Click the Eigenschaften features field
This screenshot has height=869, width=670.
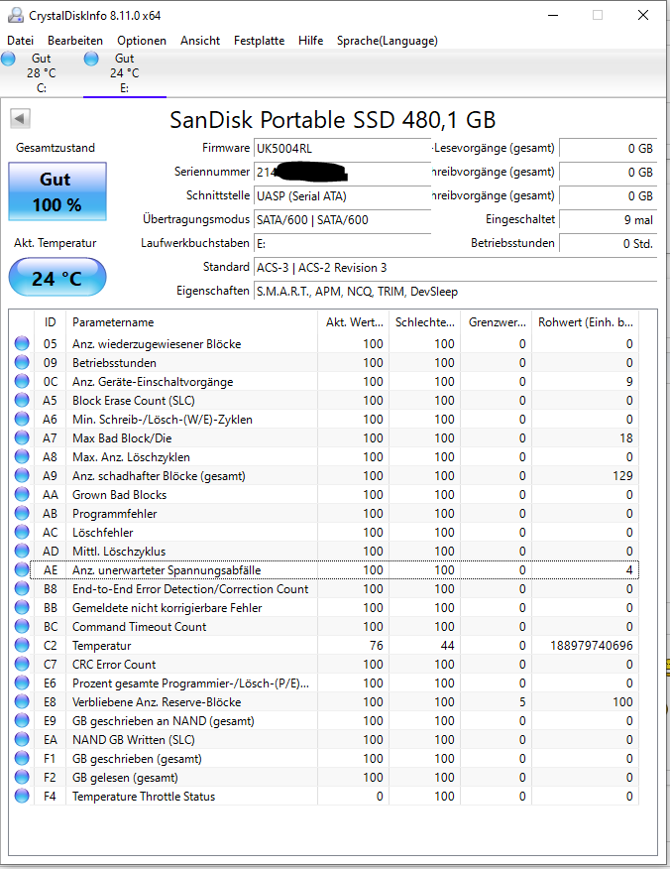455,292
